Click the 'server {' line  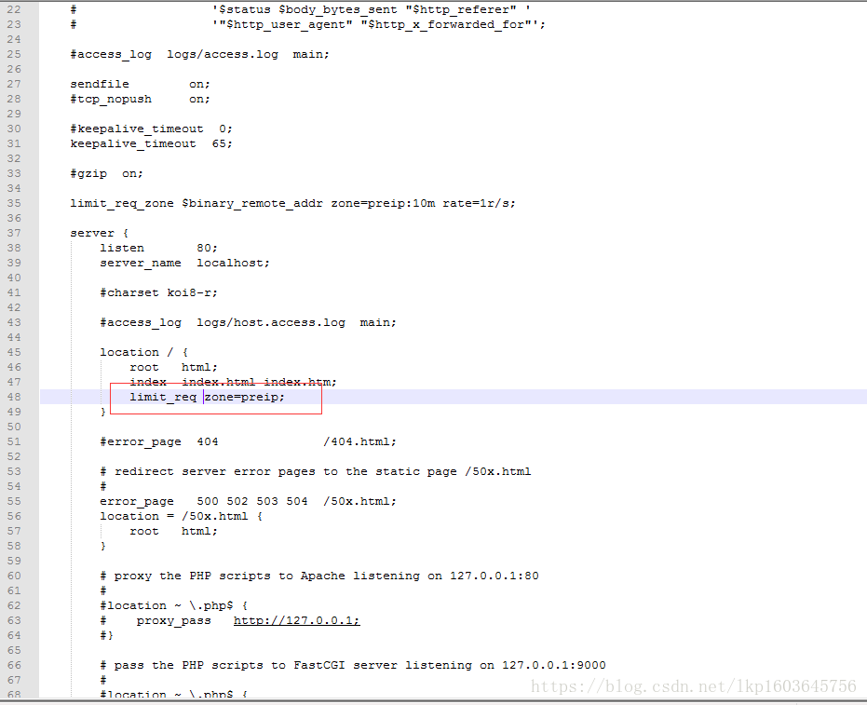pos(100,233)
